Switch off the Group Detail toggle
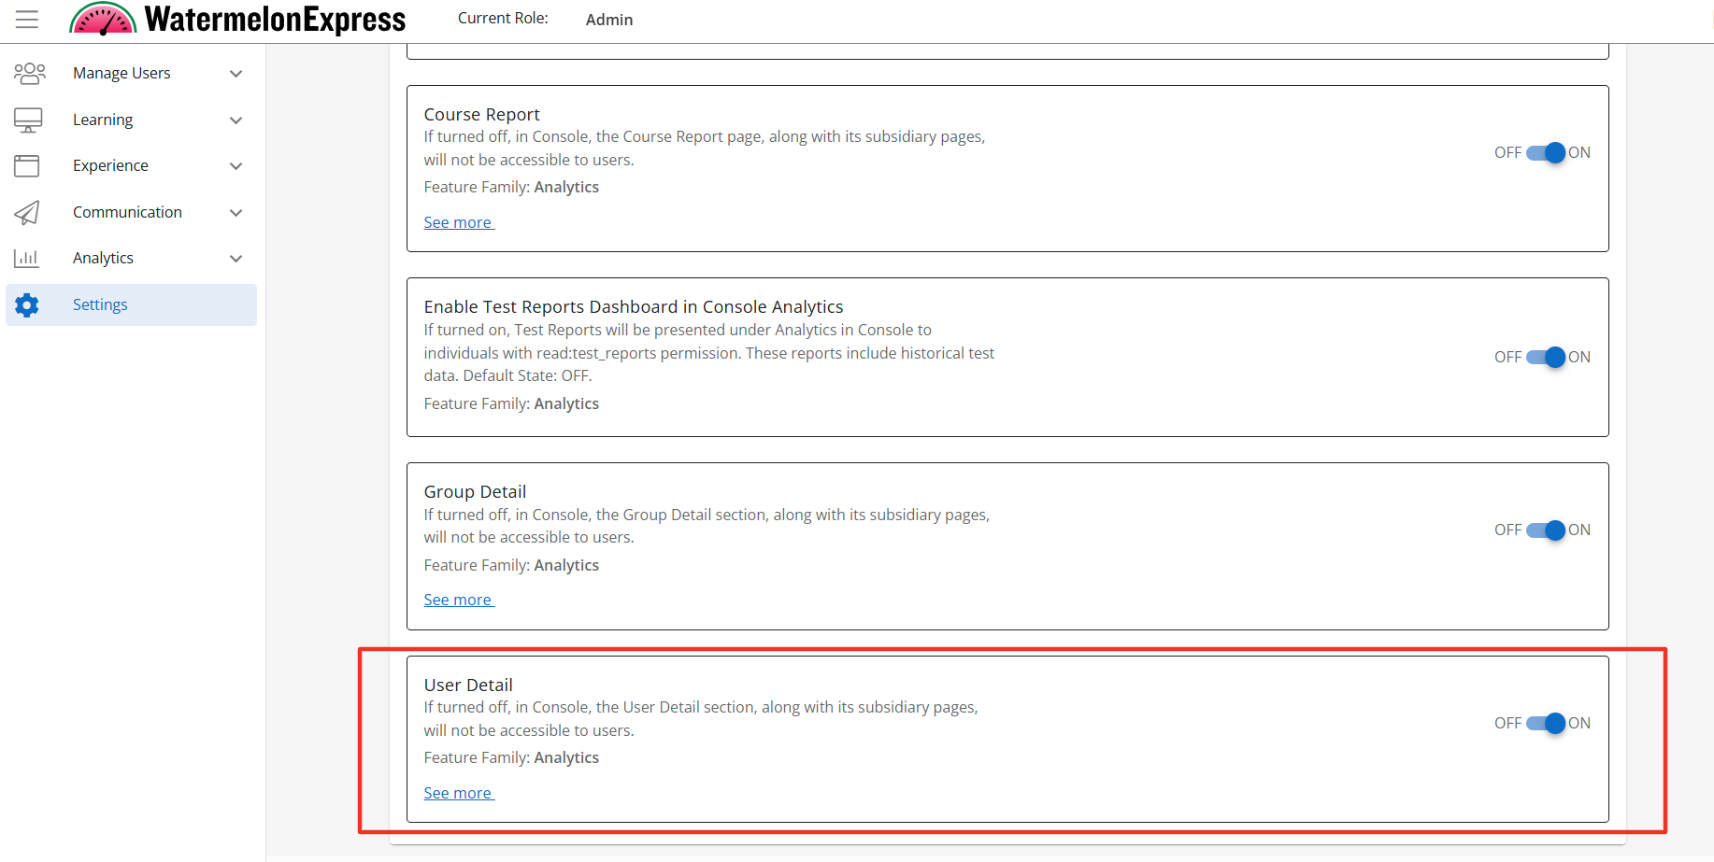 (x=1546, y=530)
